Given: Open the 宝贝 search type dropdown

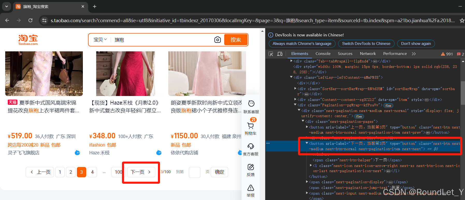Looking at the screenshot, I should click(x=100, y=40).
